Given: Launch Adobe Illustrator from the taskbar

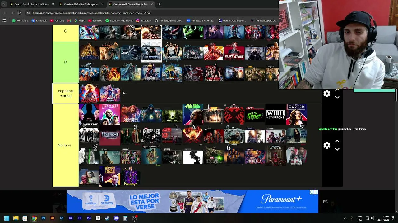Looking at the screenshot, I should tap(52, 218).
